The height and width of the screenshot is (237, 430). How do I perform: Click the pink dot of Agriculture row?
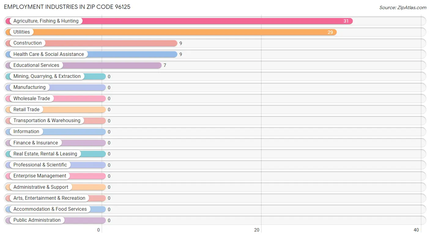coord(9,21)
